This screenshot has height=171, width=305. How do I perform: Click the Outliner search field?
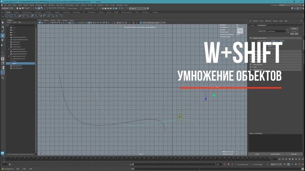click(21, 25)
